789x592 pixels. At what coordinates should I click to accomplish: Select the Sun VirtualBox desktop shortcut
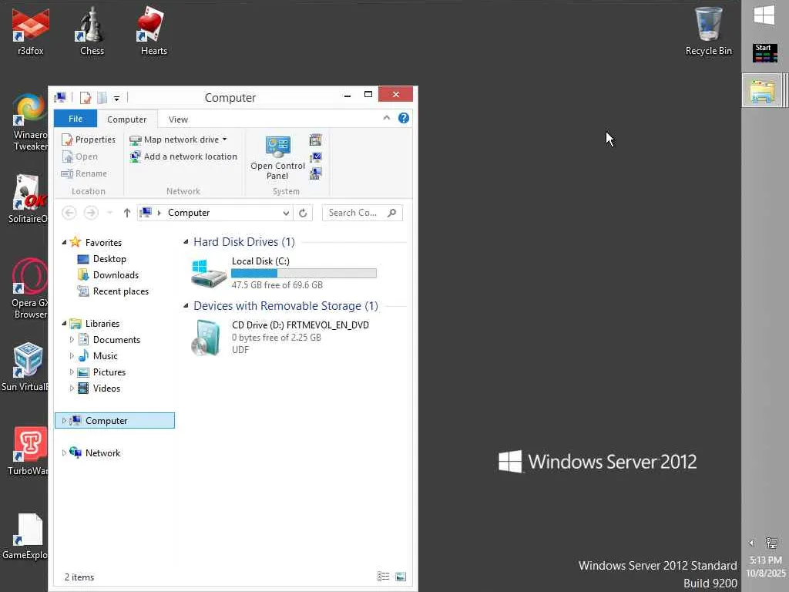25,366
